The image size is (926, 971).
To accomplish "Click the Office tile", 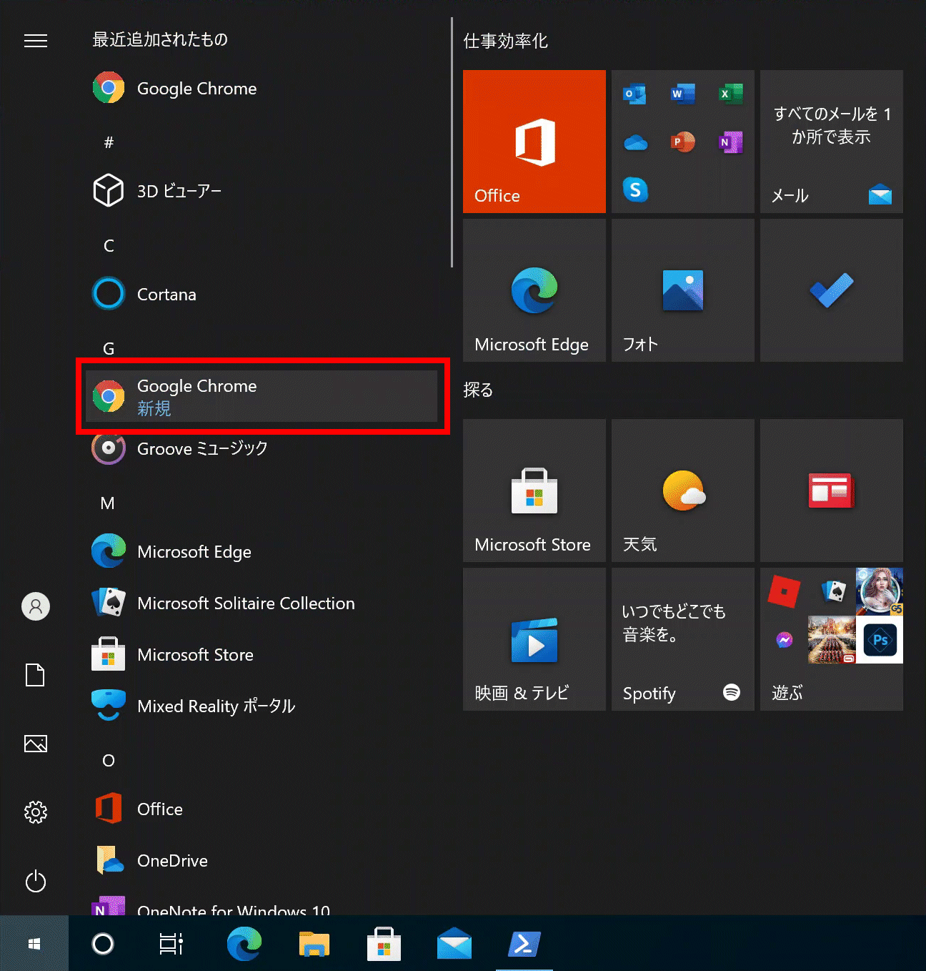I will pos(534,142).
